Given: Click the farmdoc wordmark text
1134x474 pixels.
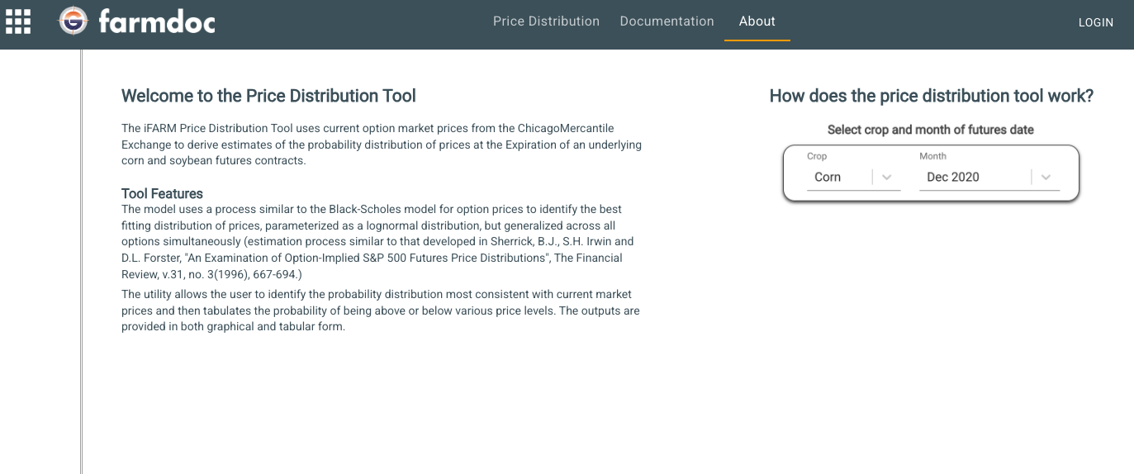Looking at the screenshot, I should 157,22.
